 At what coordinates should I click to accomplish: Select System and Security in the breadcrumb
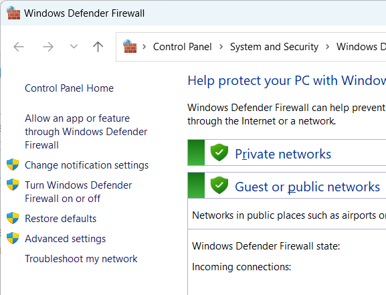point(274,47)
